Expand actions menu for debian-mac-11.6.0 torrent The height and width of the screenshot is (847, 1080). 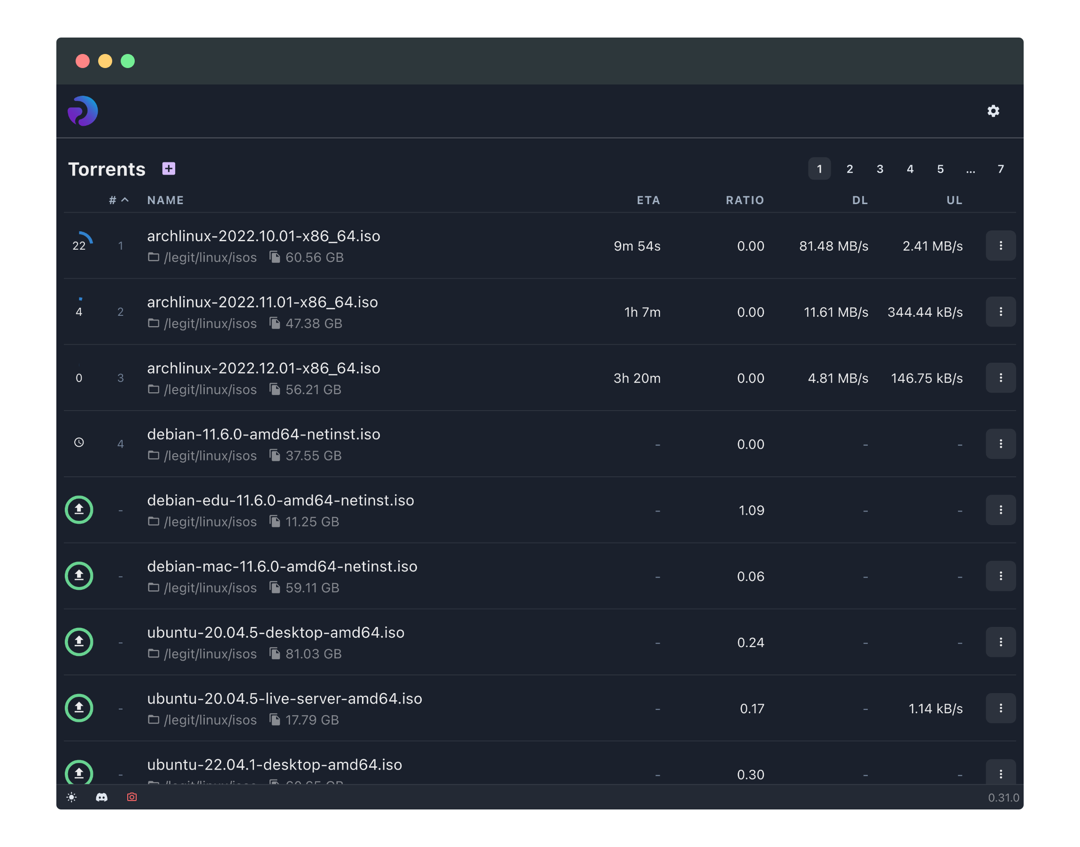[1000, 576]
